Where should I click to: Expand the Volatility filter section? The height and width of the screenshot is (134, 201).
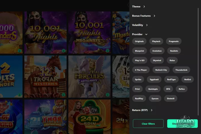coord(140,25)
